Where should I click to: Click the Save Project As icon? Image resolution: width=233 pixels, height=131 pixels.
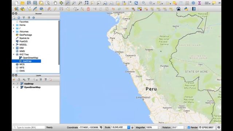tap(35, 3)
